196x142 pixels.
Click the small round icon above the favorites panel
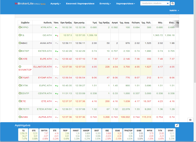(x=190, y=120)
